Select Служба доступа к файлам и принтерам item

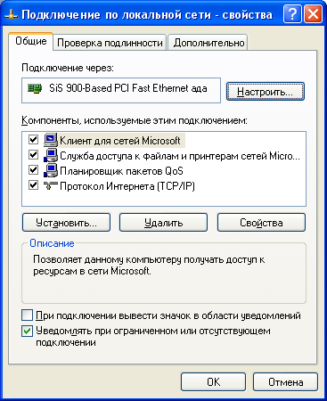[180, 156]
